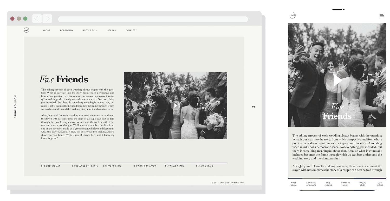The height and width of the screenshot is (201, 390).
Task: Go to the Portfolio page
Action: coord(66,30)
